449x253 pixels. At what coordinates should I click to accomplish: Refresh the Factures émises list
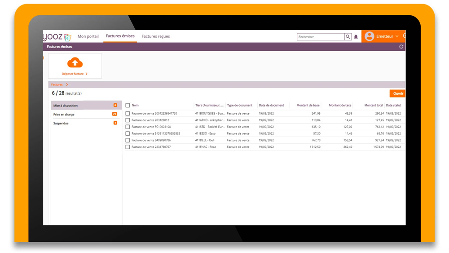click(x=401, y=47)
